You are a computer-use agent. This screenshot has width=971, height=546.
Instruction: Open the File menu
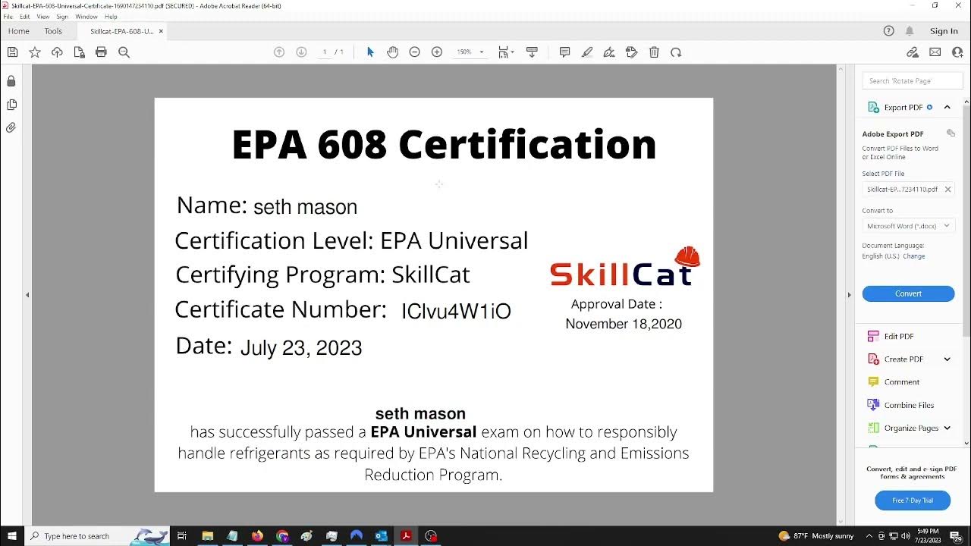8,17
